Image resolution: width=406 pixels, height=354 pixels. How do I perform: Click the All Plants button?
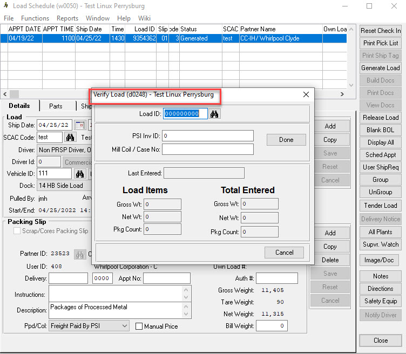point(381,232)
